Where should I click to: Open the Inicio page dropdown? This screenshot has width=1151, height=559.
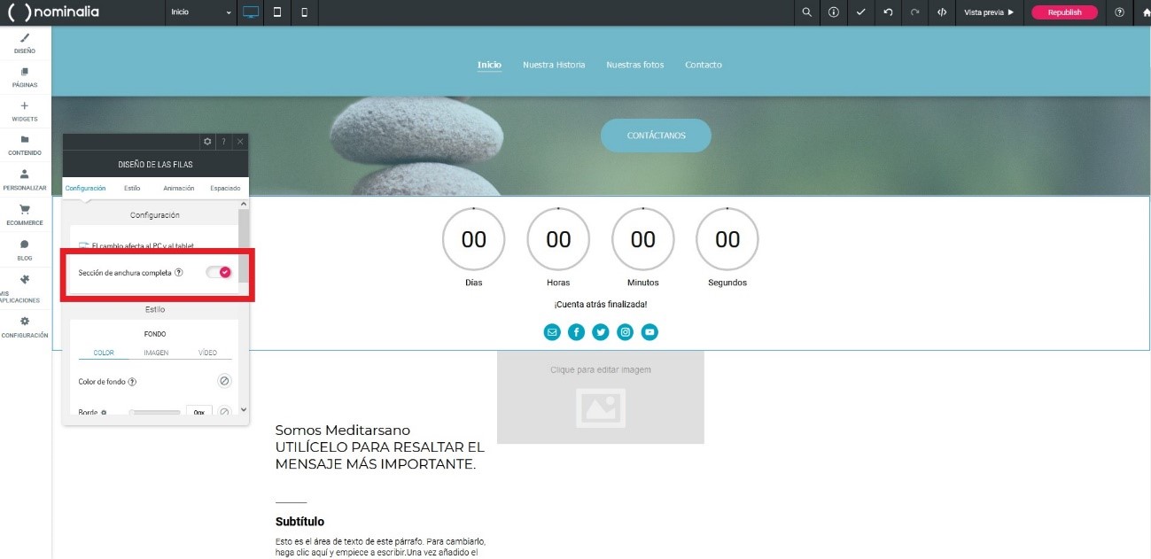(x=201, y=12)
